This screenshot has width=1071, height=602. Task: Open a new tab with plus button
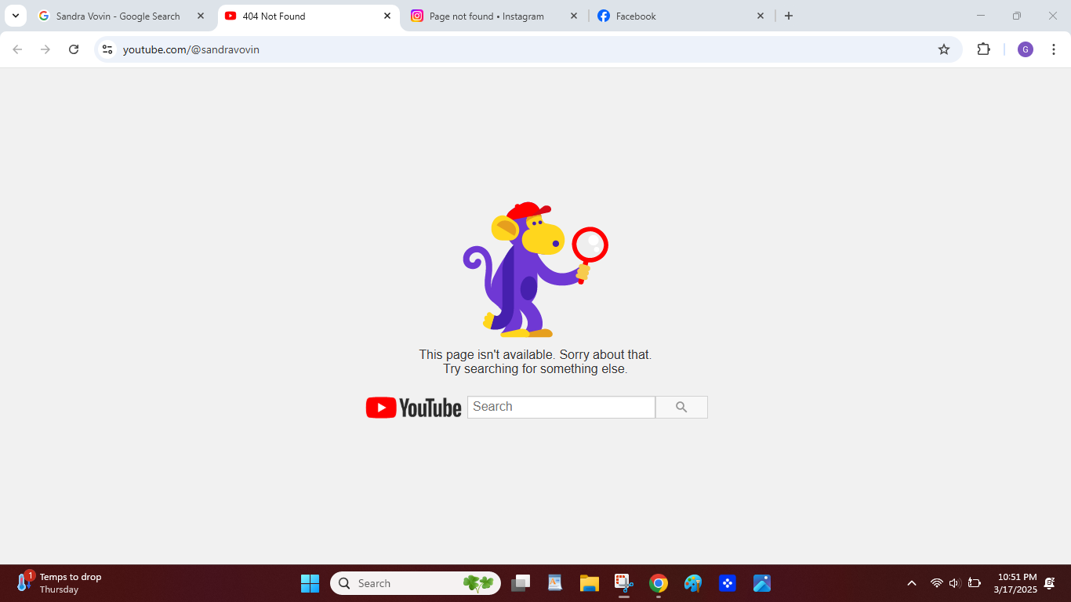[789, 16]
